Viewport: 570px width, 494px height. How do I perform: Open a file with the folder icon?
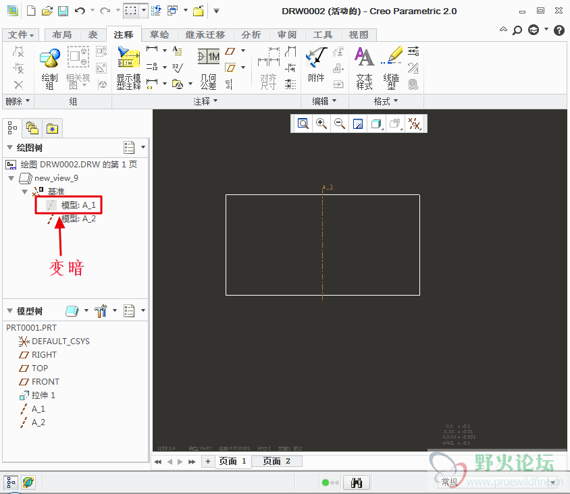click(47, 11)
